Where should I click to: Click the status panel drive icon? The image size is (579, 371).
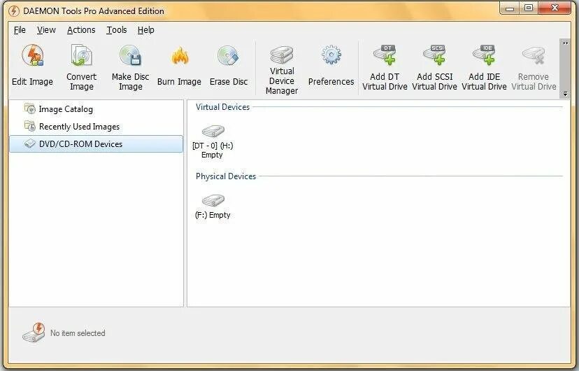pyautogui.click(x=34, y=332)
